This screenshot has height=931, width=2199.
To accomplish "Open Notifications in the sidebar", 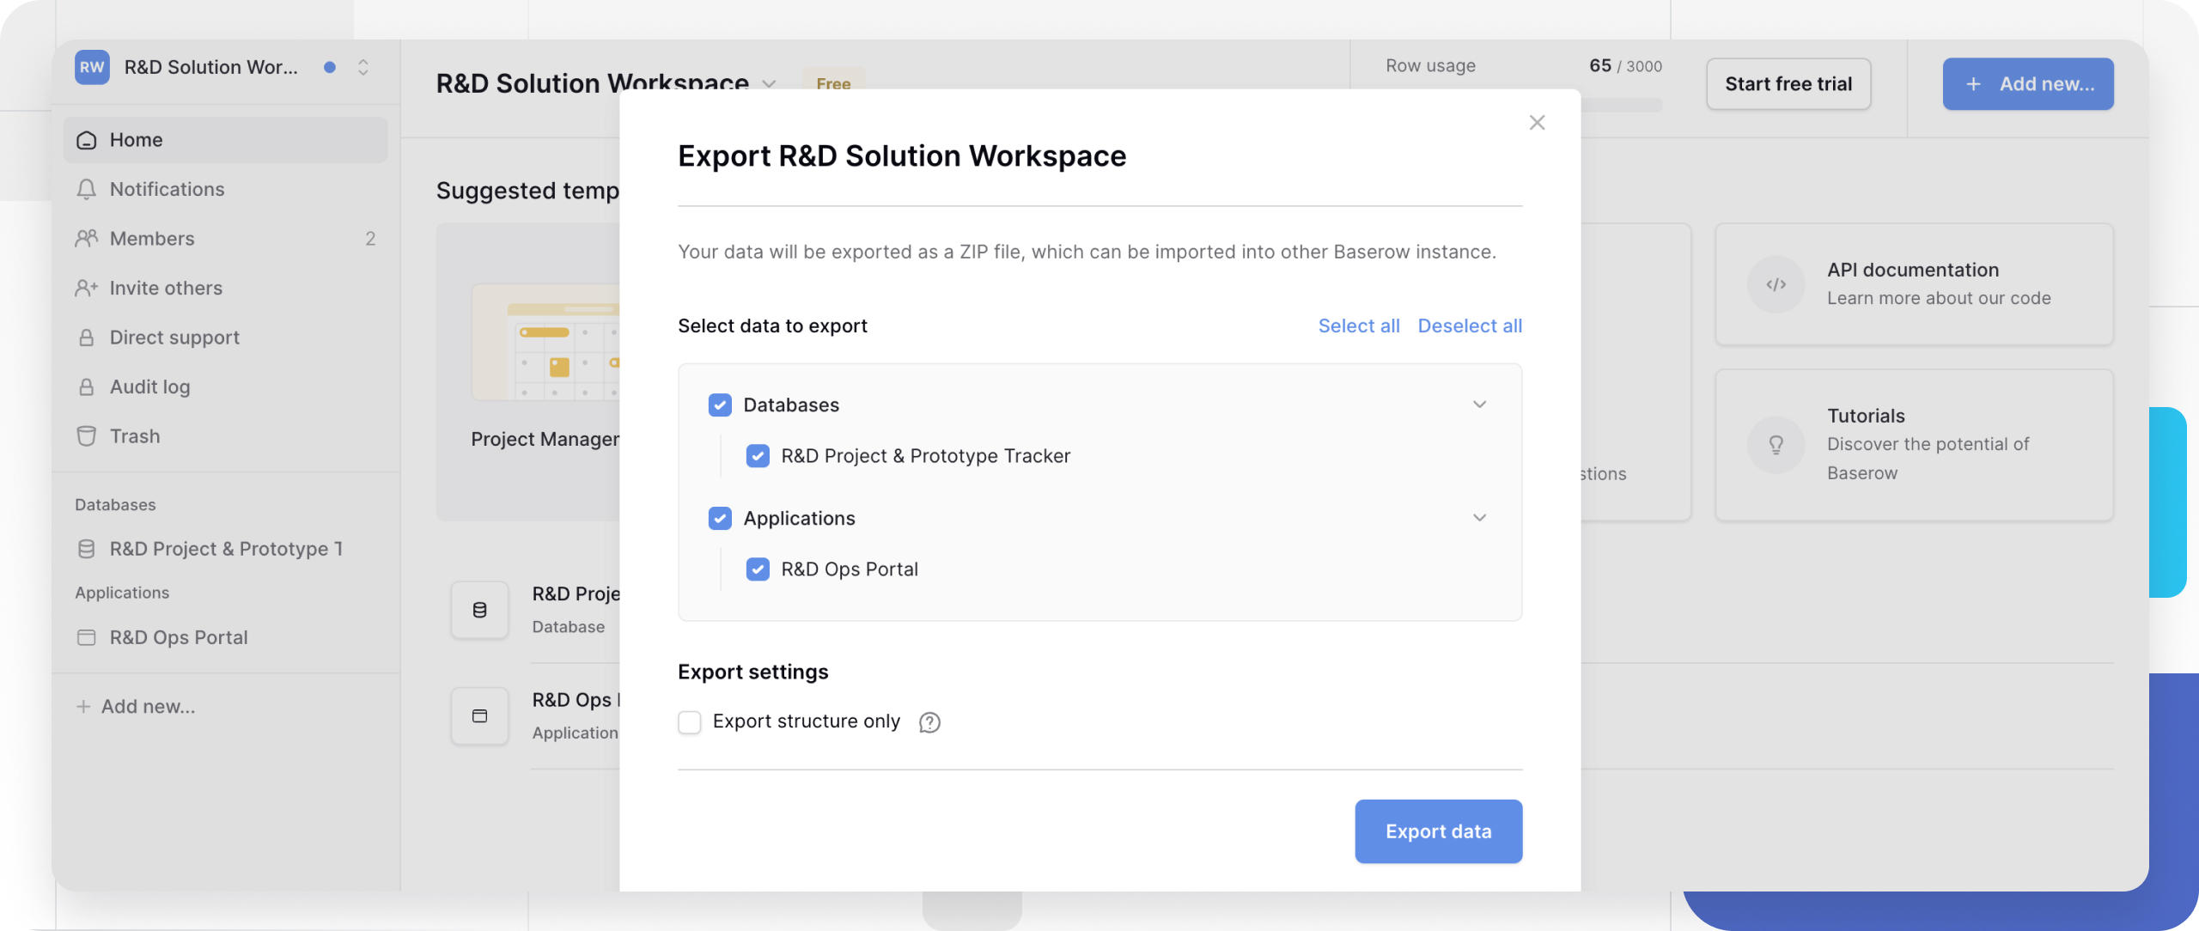I will click(226, 189).
